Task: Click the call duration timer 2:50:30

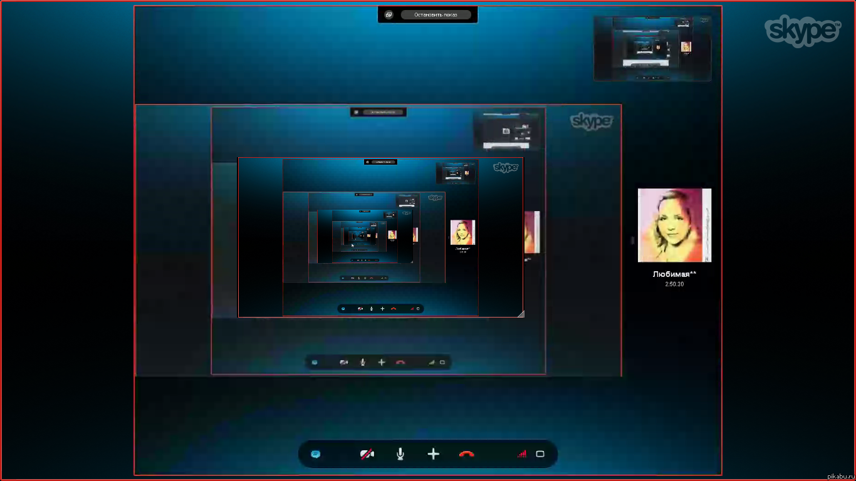Action: (674, 284)
